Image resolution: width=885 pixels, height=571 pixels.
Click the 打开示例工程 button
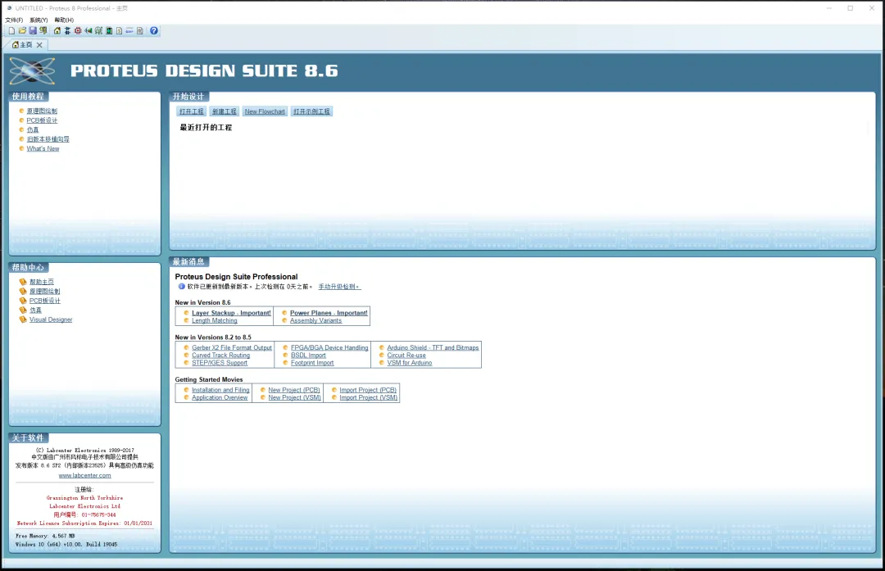click(x=311, y=111)
